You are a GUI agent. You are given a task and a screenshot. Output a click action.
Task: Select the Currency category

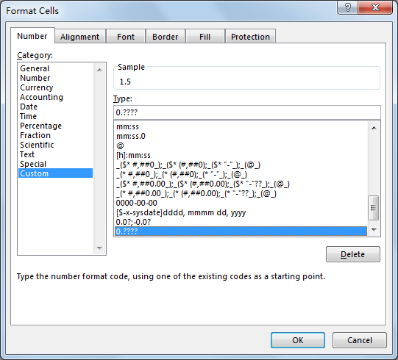click(x=37, y=87)
